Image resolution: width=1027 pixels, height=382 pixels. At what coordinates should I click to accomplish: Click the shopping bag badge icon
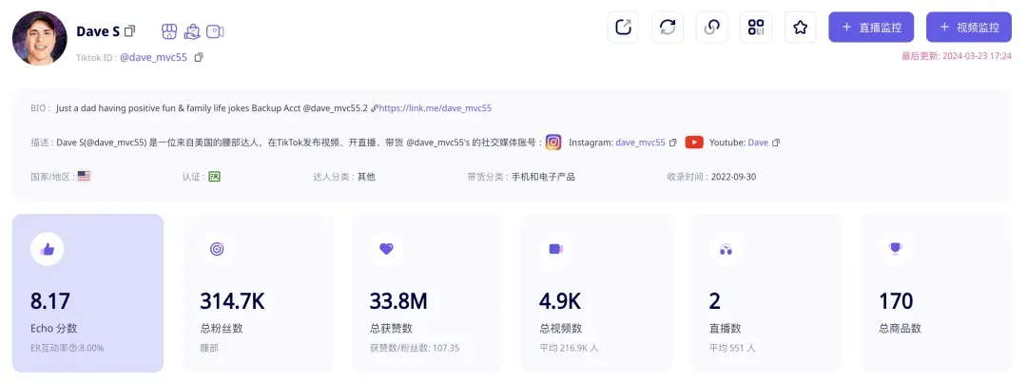point(192,31)
